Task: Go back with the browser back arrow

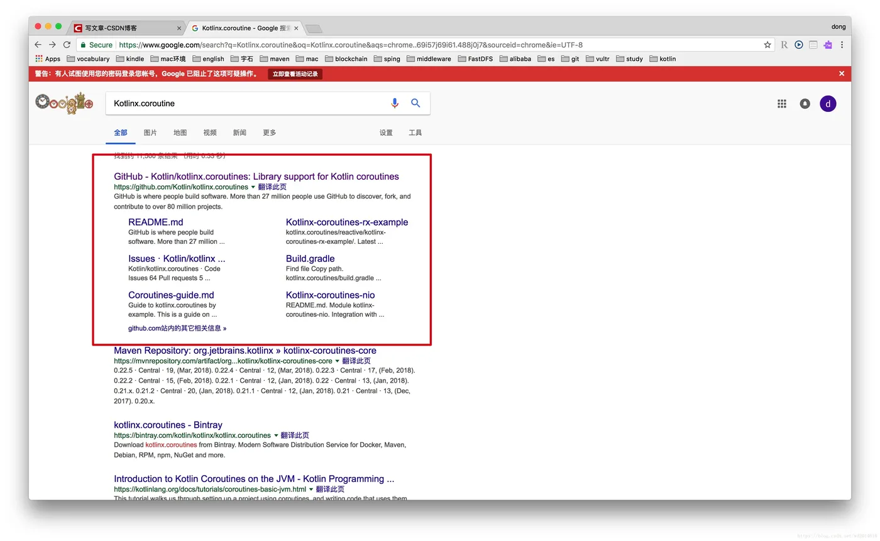Action: (x=38, y=45)
